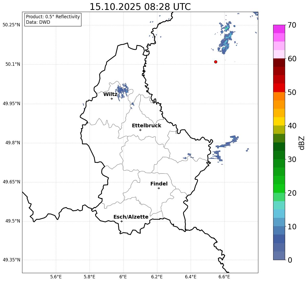Screen dimensions: 308x282
Task: Click the Data: DWD text
Action: coord(38,22)
